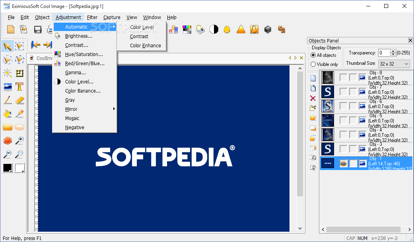
Task: Click the orange water drop toolbar icon
Action: click(227, 29)
